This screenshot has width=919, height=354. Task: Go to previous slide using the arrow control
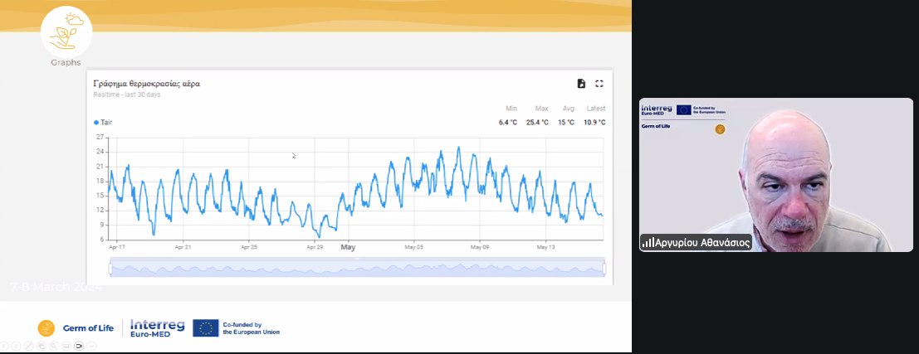tap(5, 345)
